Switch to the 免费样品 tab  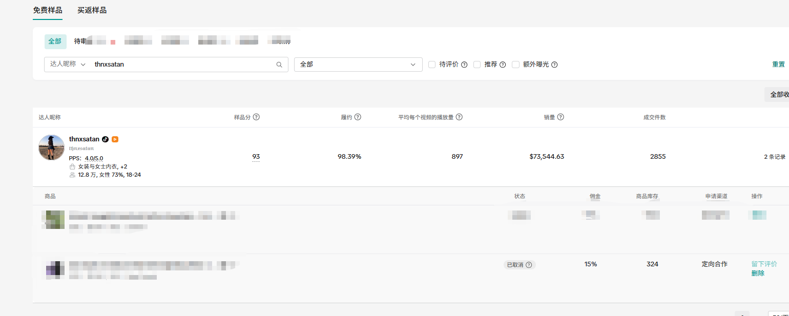(48, 10)
